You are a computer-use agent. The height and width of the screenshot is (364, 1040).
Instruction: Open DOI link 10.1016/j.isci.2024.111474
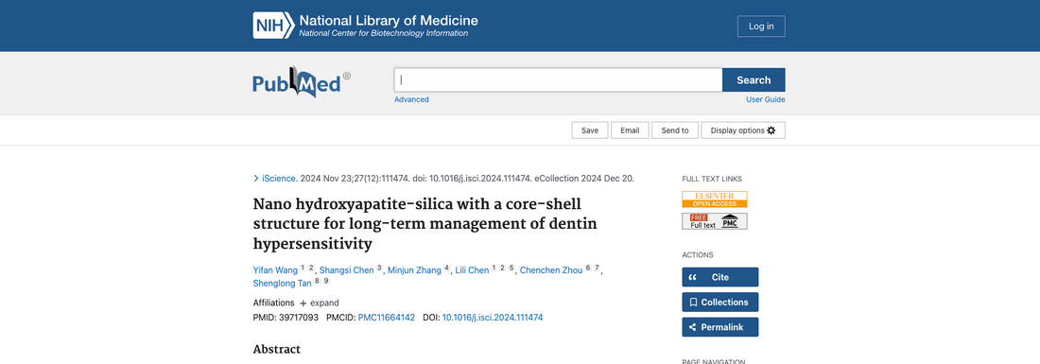493,318
